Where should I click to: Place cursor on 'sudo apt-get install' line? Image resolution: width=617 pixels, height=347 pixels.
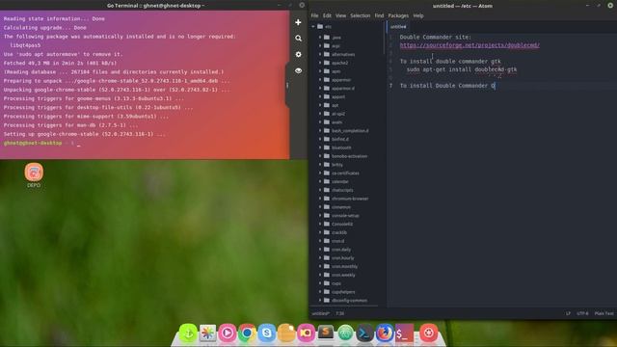pyautogui.click(x=462, y=69)
